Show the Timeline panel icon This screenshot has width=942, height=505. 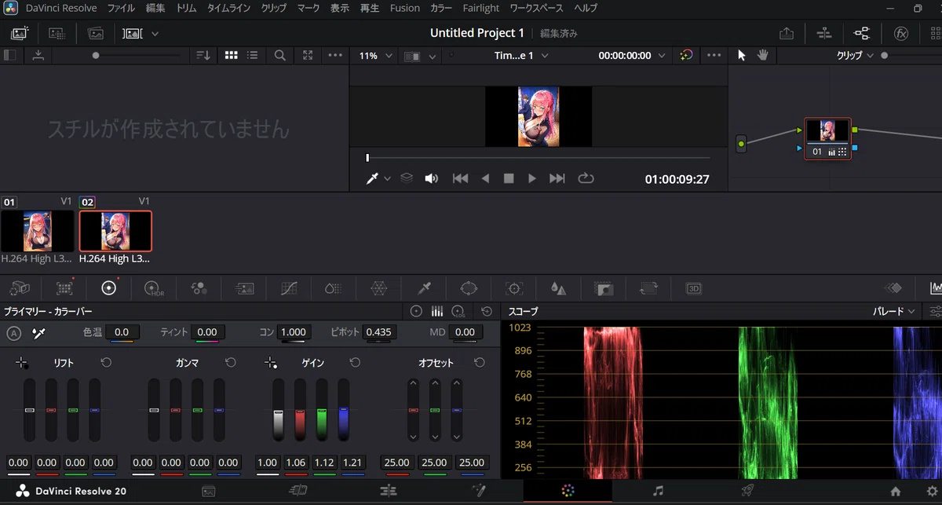coord(823,34)
